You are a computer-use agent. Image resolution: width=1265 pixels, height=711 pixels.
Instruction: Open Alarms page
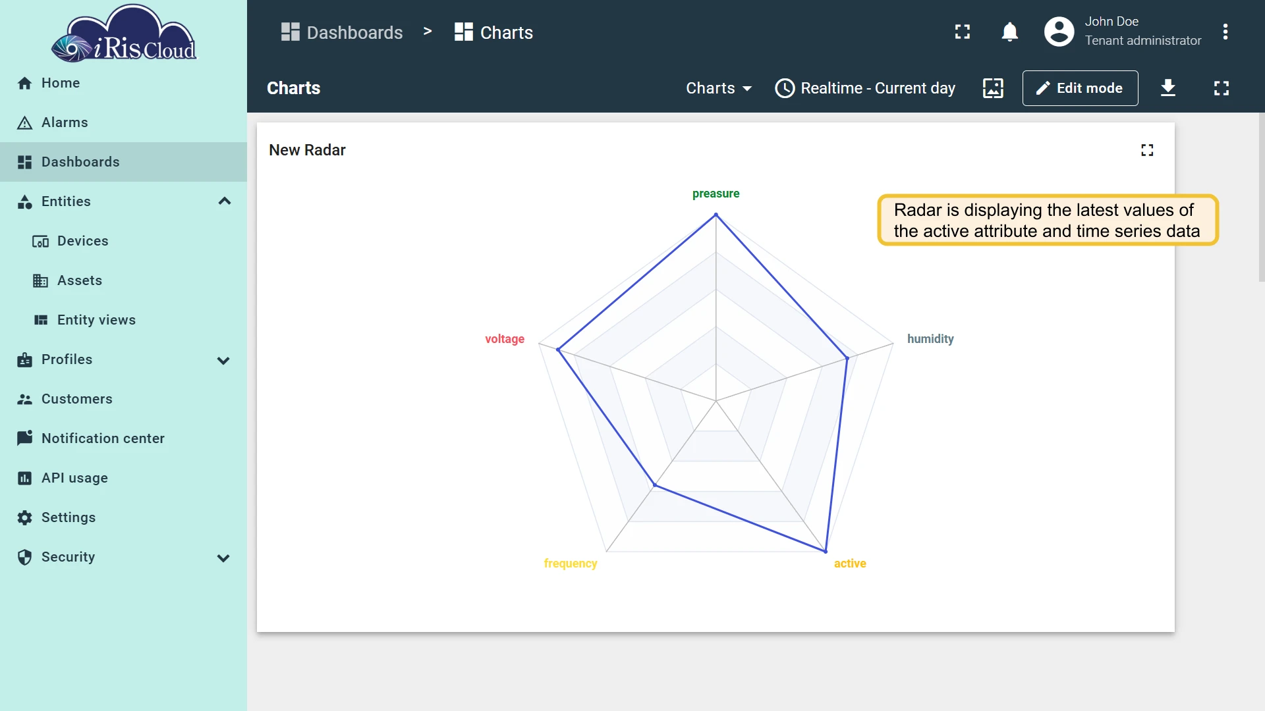123,122
